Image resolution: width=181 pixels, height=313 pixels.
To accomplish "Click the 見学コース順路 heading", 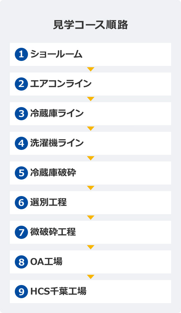I will tap(90, 25).
